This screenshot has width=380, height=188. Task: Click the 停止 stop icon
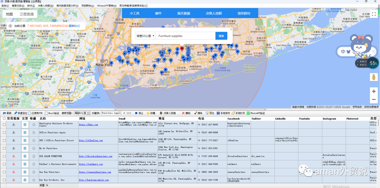136,113
